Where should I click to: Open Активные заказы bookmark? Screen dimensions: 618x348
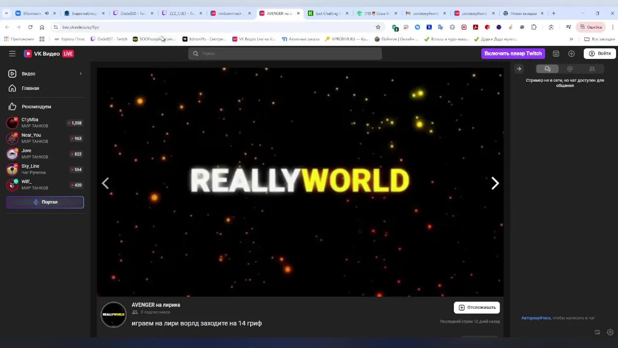tap(301, 39)
